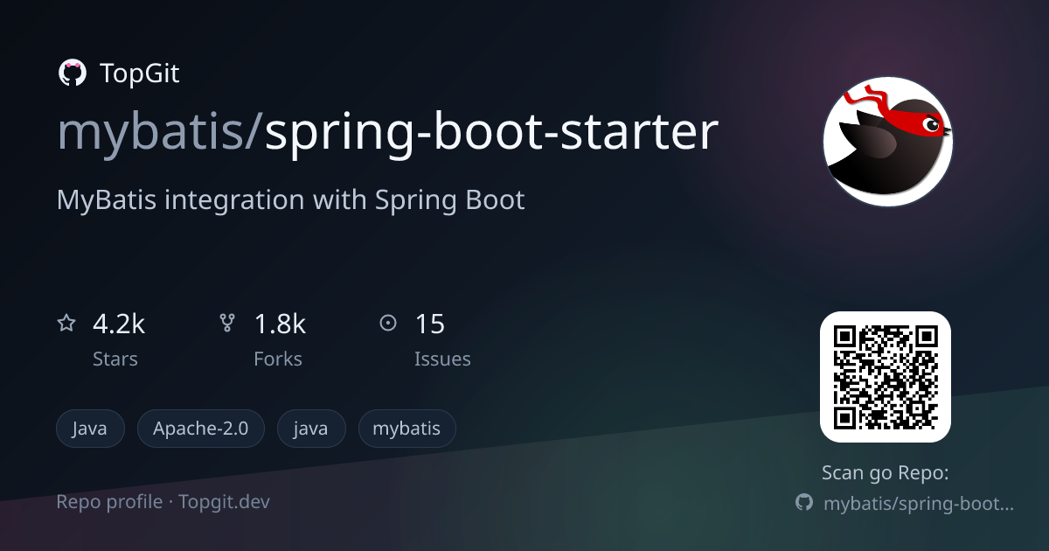Click the QR code image

pyautogui.click(x=885, y=377)
